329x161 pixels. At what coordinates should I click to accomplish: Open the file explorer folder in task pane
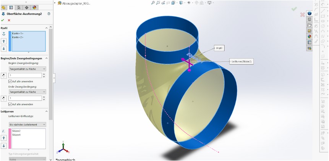310,25
